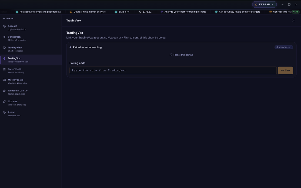Click the My Playbooks book icon
This screenshot has width=301, height=188.
point(4,80)
